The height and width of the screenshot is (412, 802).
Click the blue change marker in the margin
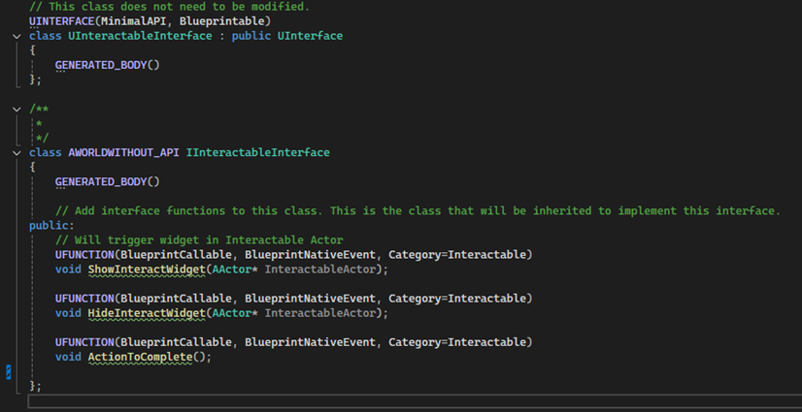tap(8, 372)
